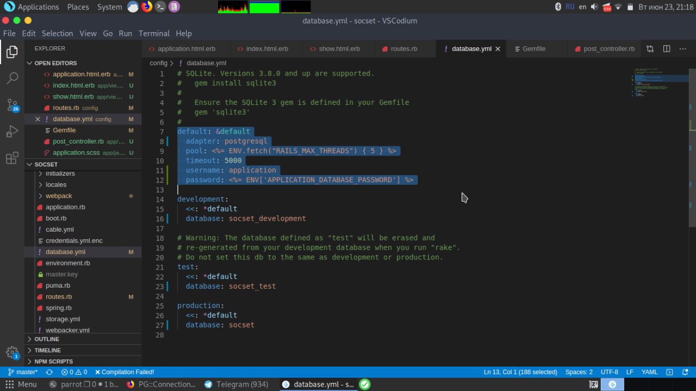Change file encoding via UTF-8

tap(609, 372)
